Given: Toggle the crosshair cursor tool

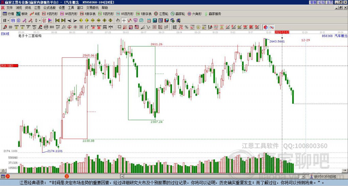Looking at the screenshot, I should point(124,20).
